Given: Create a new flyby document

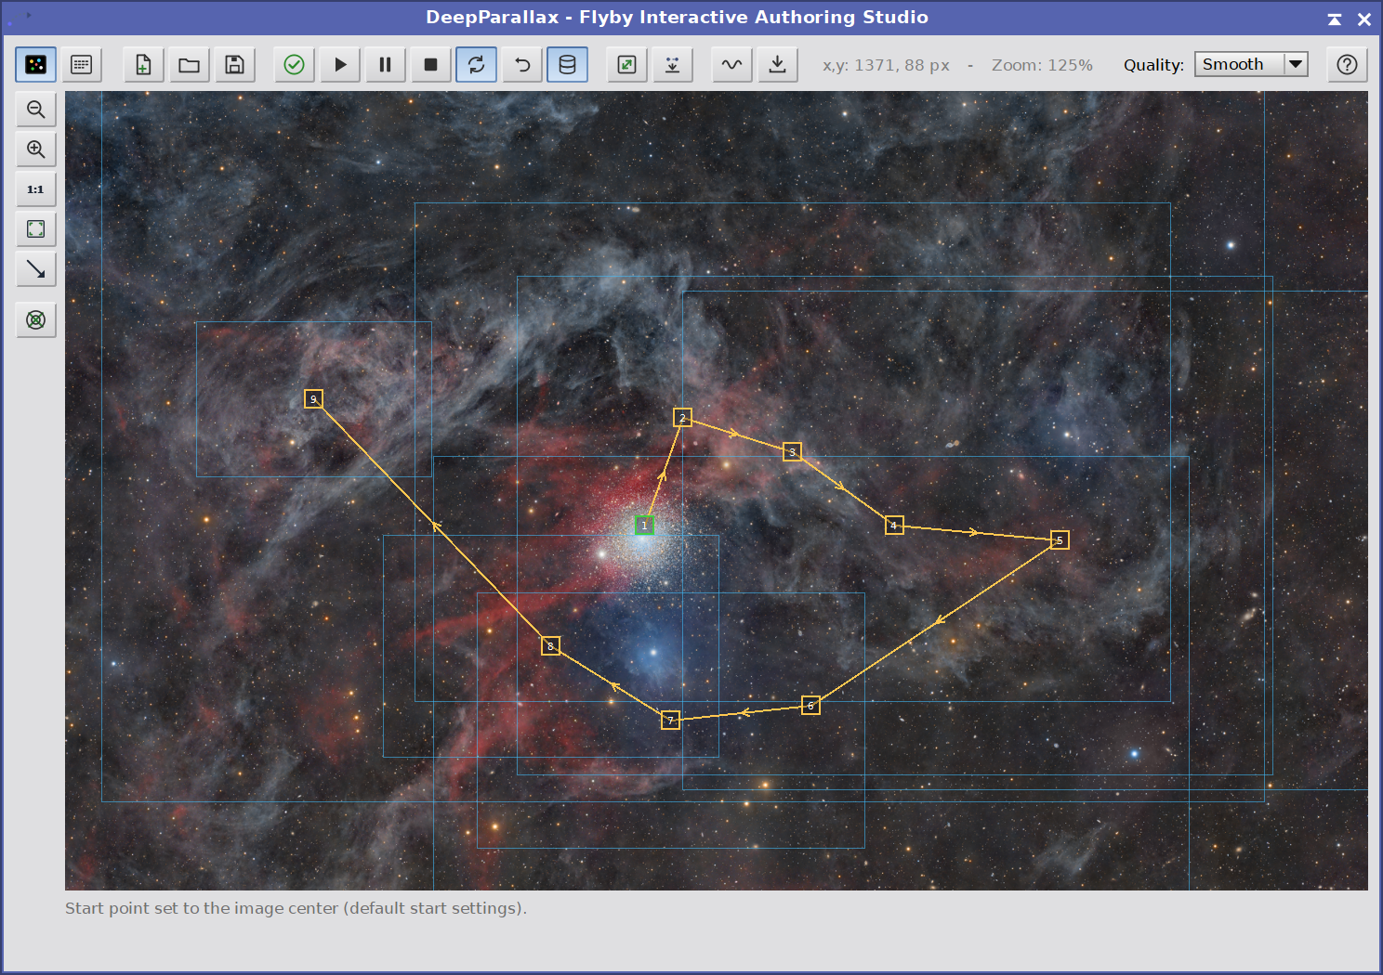Looking at the screenshot, I should tap(143, 65).
